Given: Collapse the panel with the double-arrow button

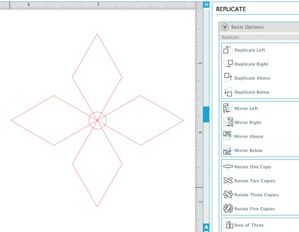Looking at the screenshot, I should point(206,4).
